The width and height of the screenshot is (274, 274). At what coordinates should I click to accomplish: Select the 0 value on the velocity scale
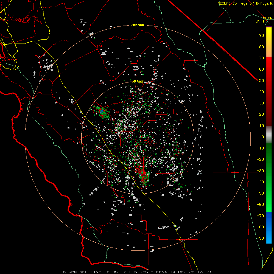[x=263, y=137]
